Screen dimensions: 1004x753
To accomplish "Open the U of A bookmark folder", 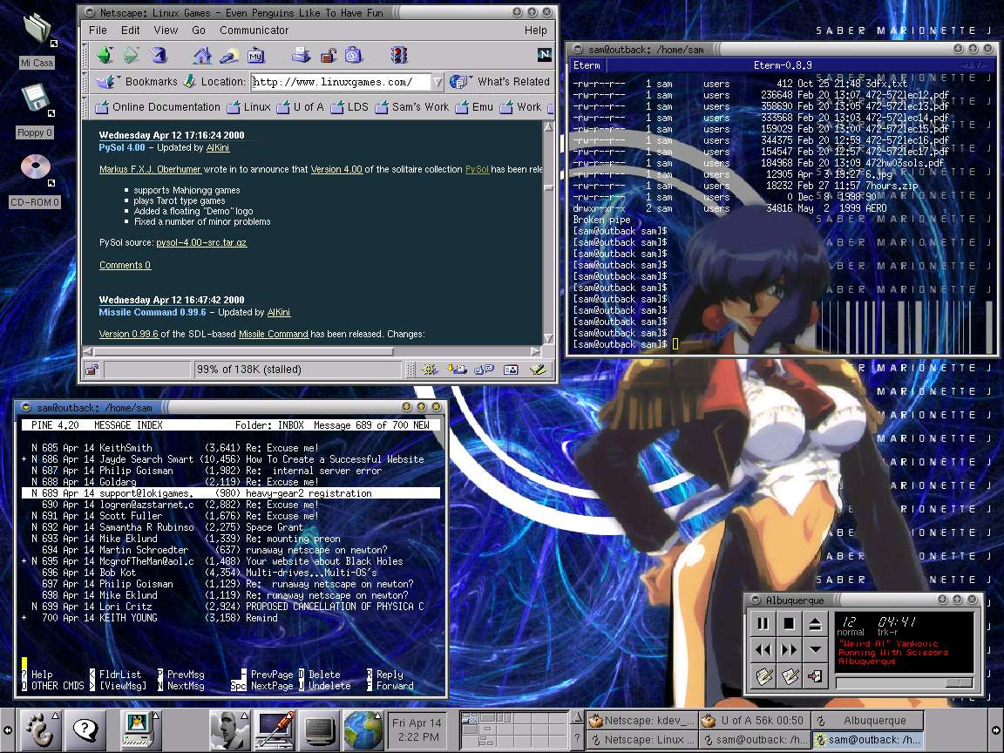I will [x=301, y=107].
